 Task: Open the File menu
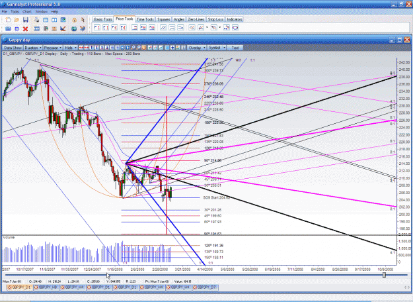(4, 12)
